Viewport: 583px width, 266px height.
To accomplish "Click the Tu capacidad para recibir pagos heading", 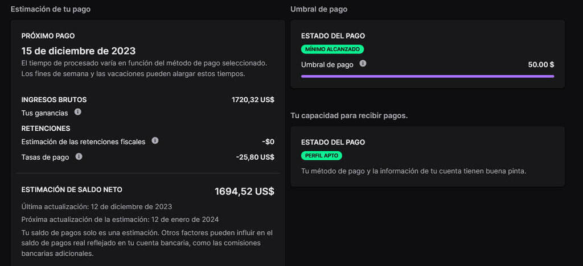I will (349, 116).
